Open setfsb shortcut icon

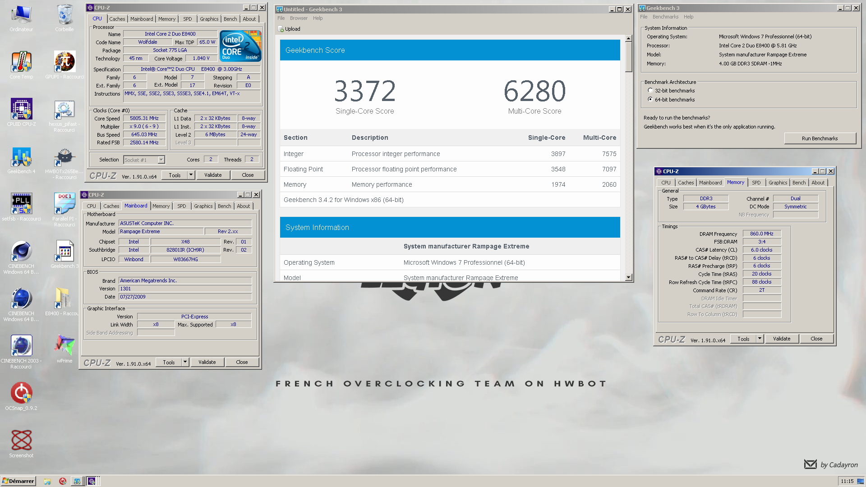pos(21,207)
